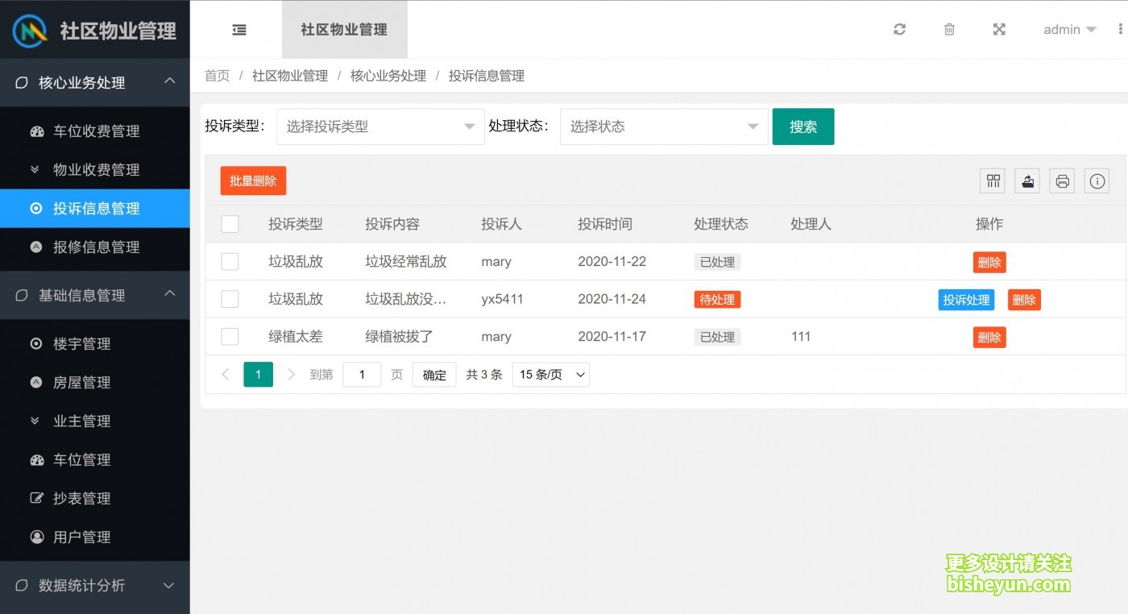Click the orange 批量删除 button

253,181
